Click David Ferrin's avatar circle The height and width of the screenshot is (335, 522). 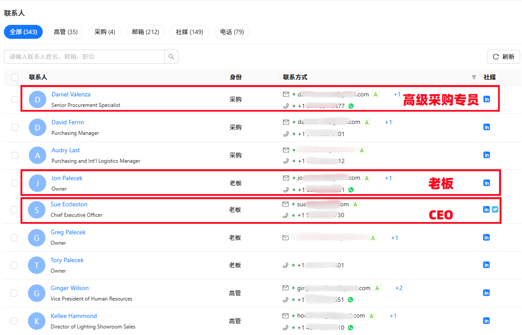coord(38,127)
